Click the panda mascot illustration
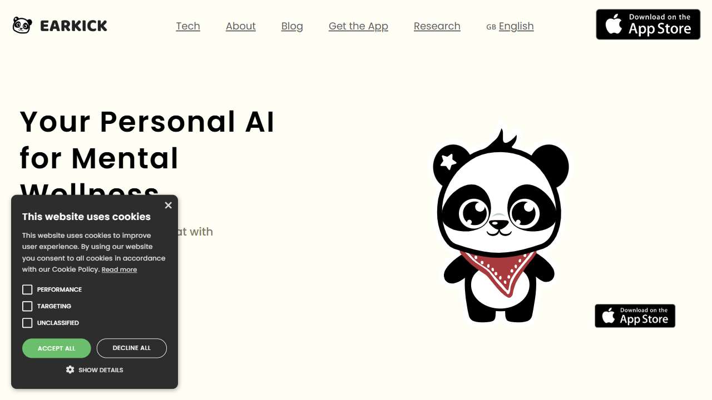The image size is (712, 400). (501, 226)
